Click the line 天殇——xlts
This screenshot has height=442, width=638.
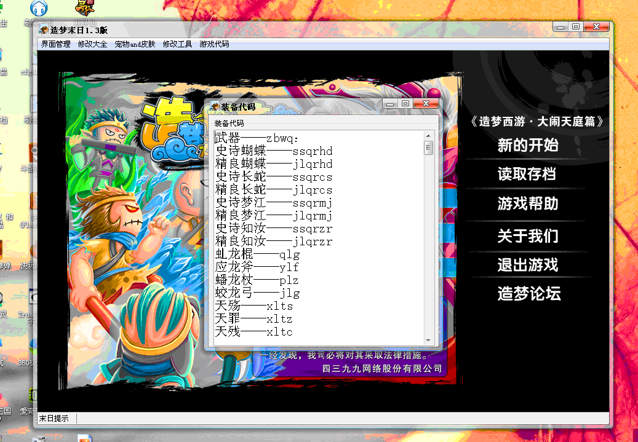pyautogui.click(x=254, y=306)
